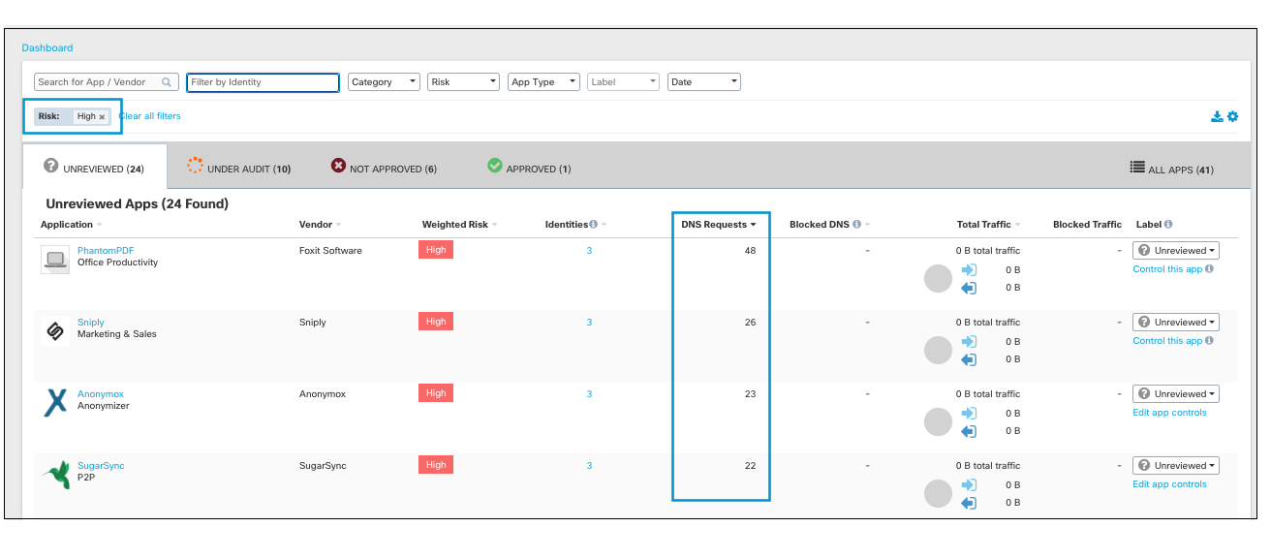Open Anonymox Unreviewed label dropdown
This screenshot has height=558, width=1271.
pyautogui.click(x=1176, y=394)
